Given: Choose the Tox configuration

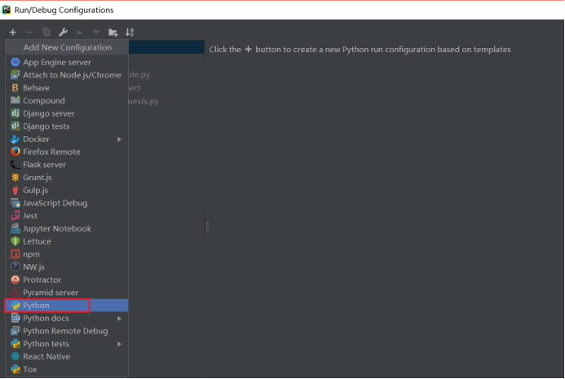Looking at the screenshot, I should 67,369.
